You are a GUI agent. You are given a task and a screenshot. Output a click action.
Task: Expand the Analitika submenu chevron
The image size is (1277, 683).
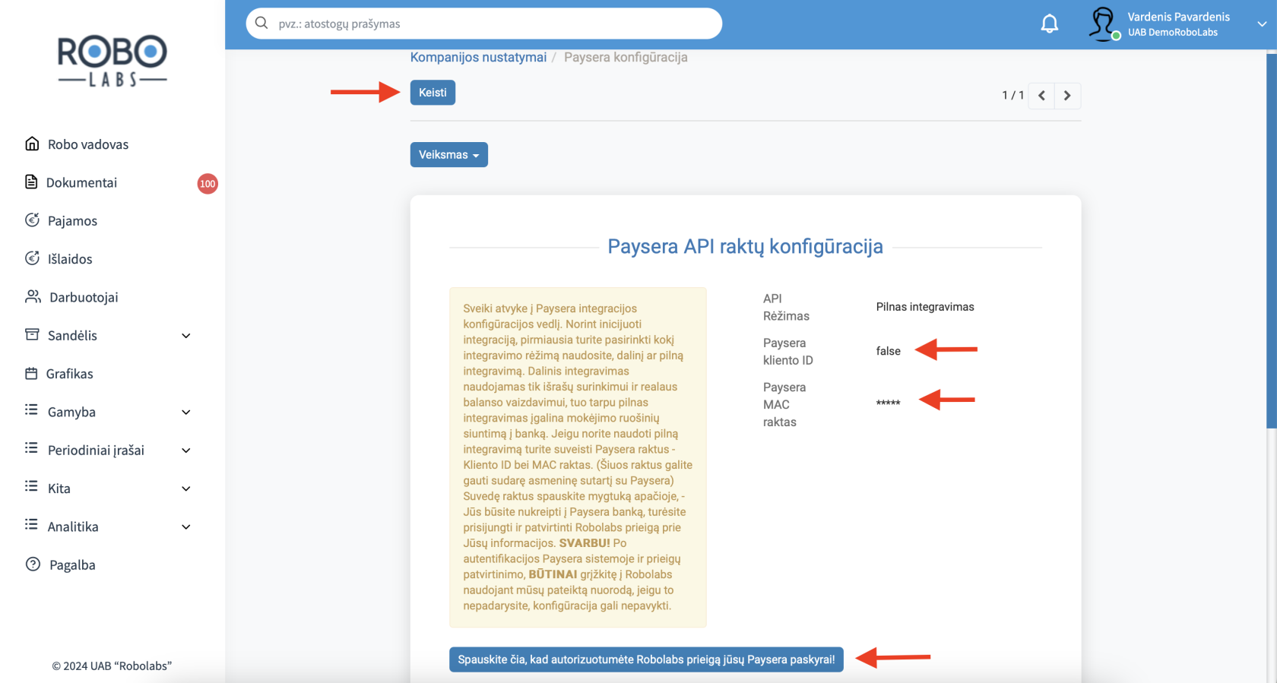point(186,527)
